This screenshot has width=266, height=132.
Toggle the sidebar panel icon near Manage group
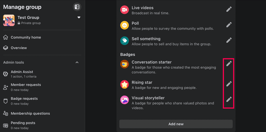pyautogui.click(x=77, y=7)
